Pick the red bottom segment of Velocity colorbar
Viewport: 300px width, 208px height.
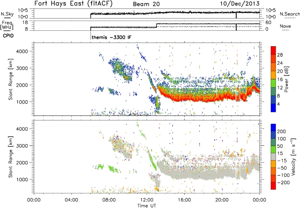point(273,186)
